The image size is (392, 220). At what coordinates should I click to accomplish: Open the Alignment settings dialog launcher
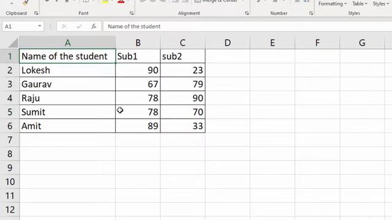click(x=247, y=13)
